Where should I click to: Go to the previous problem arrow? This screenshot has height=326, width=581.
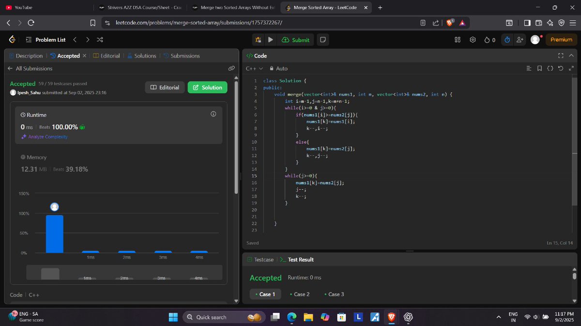75,40
